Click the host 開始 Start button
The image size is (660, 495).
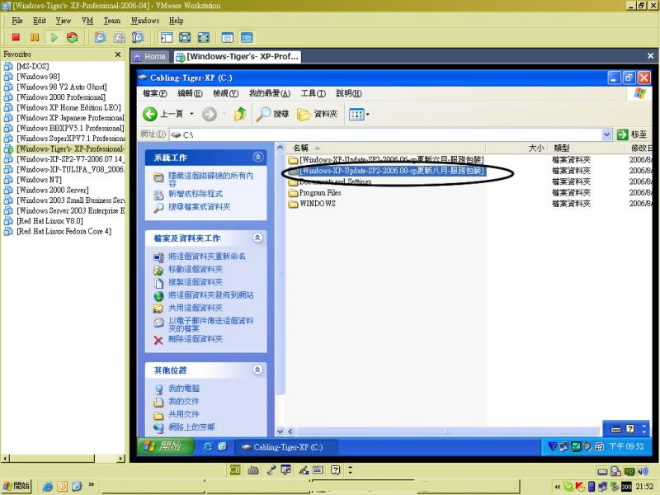click(x=16, y=486)
